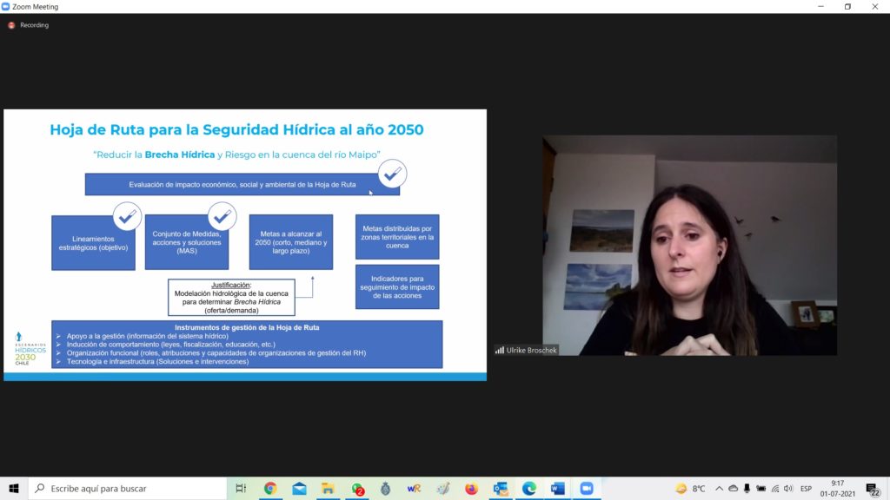Click the Zoom app icon in taskbar

coord(586,489)
